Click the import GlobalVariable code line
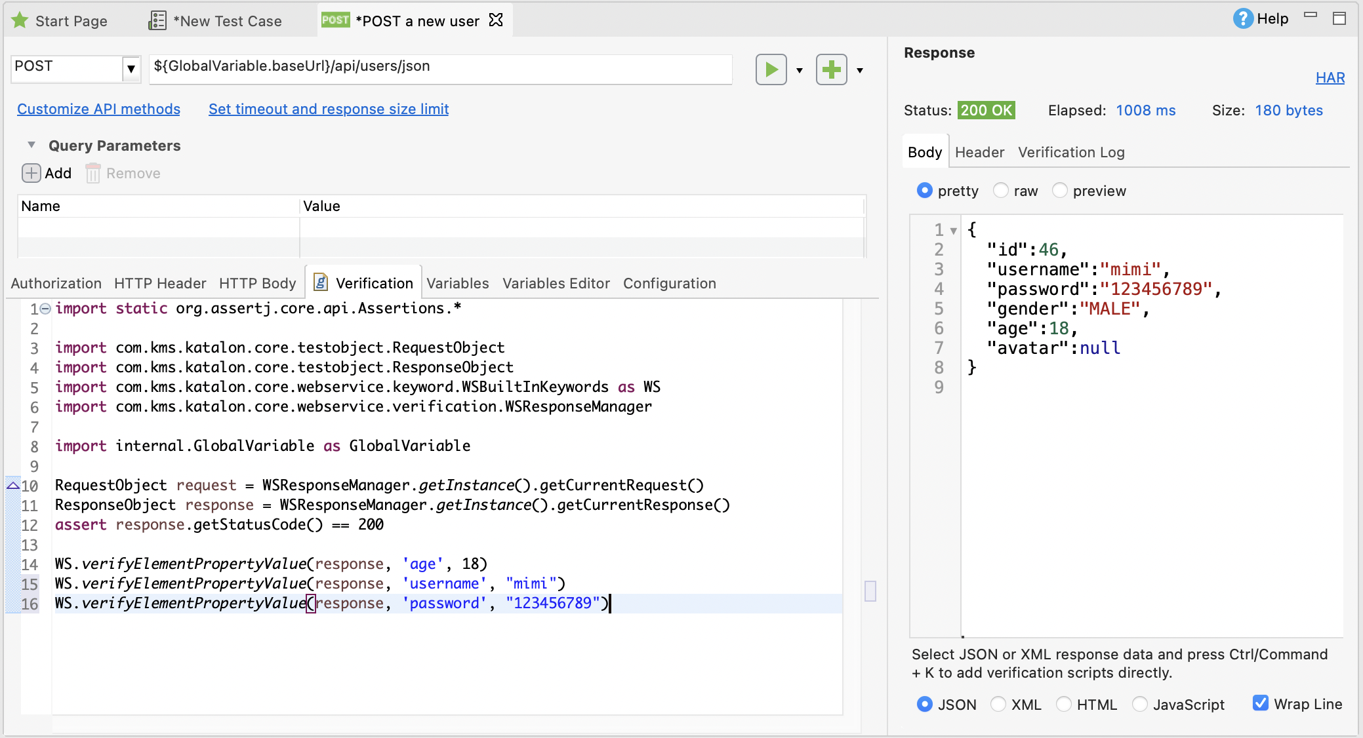The image size is (1363, 738). (x=262, y=446)
